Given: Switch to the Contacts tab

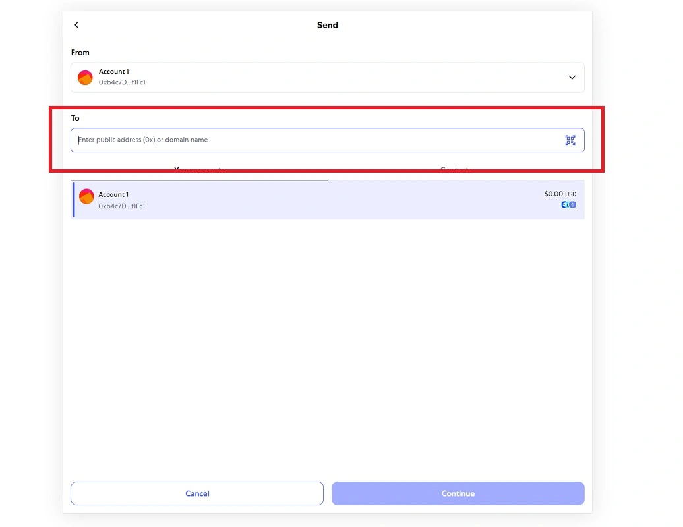Looking at the screenshot, I should pyautogui.click(x=456, y=170).
